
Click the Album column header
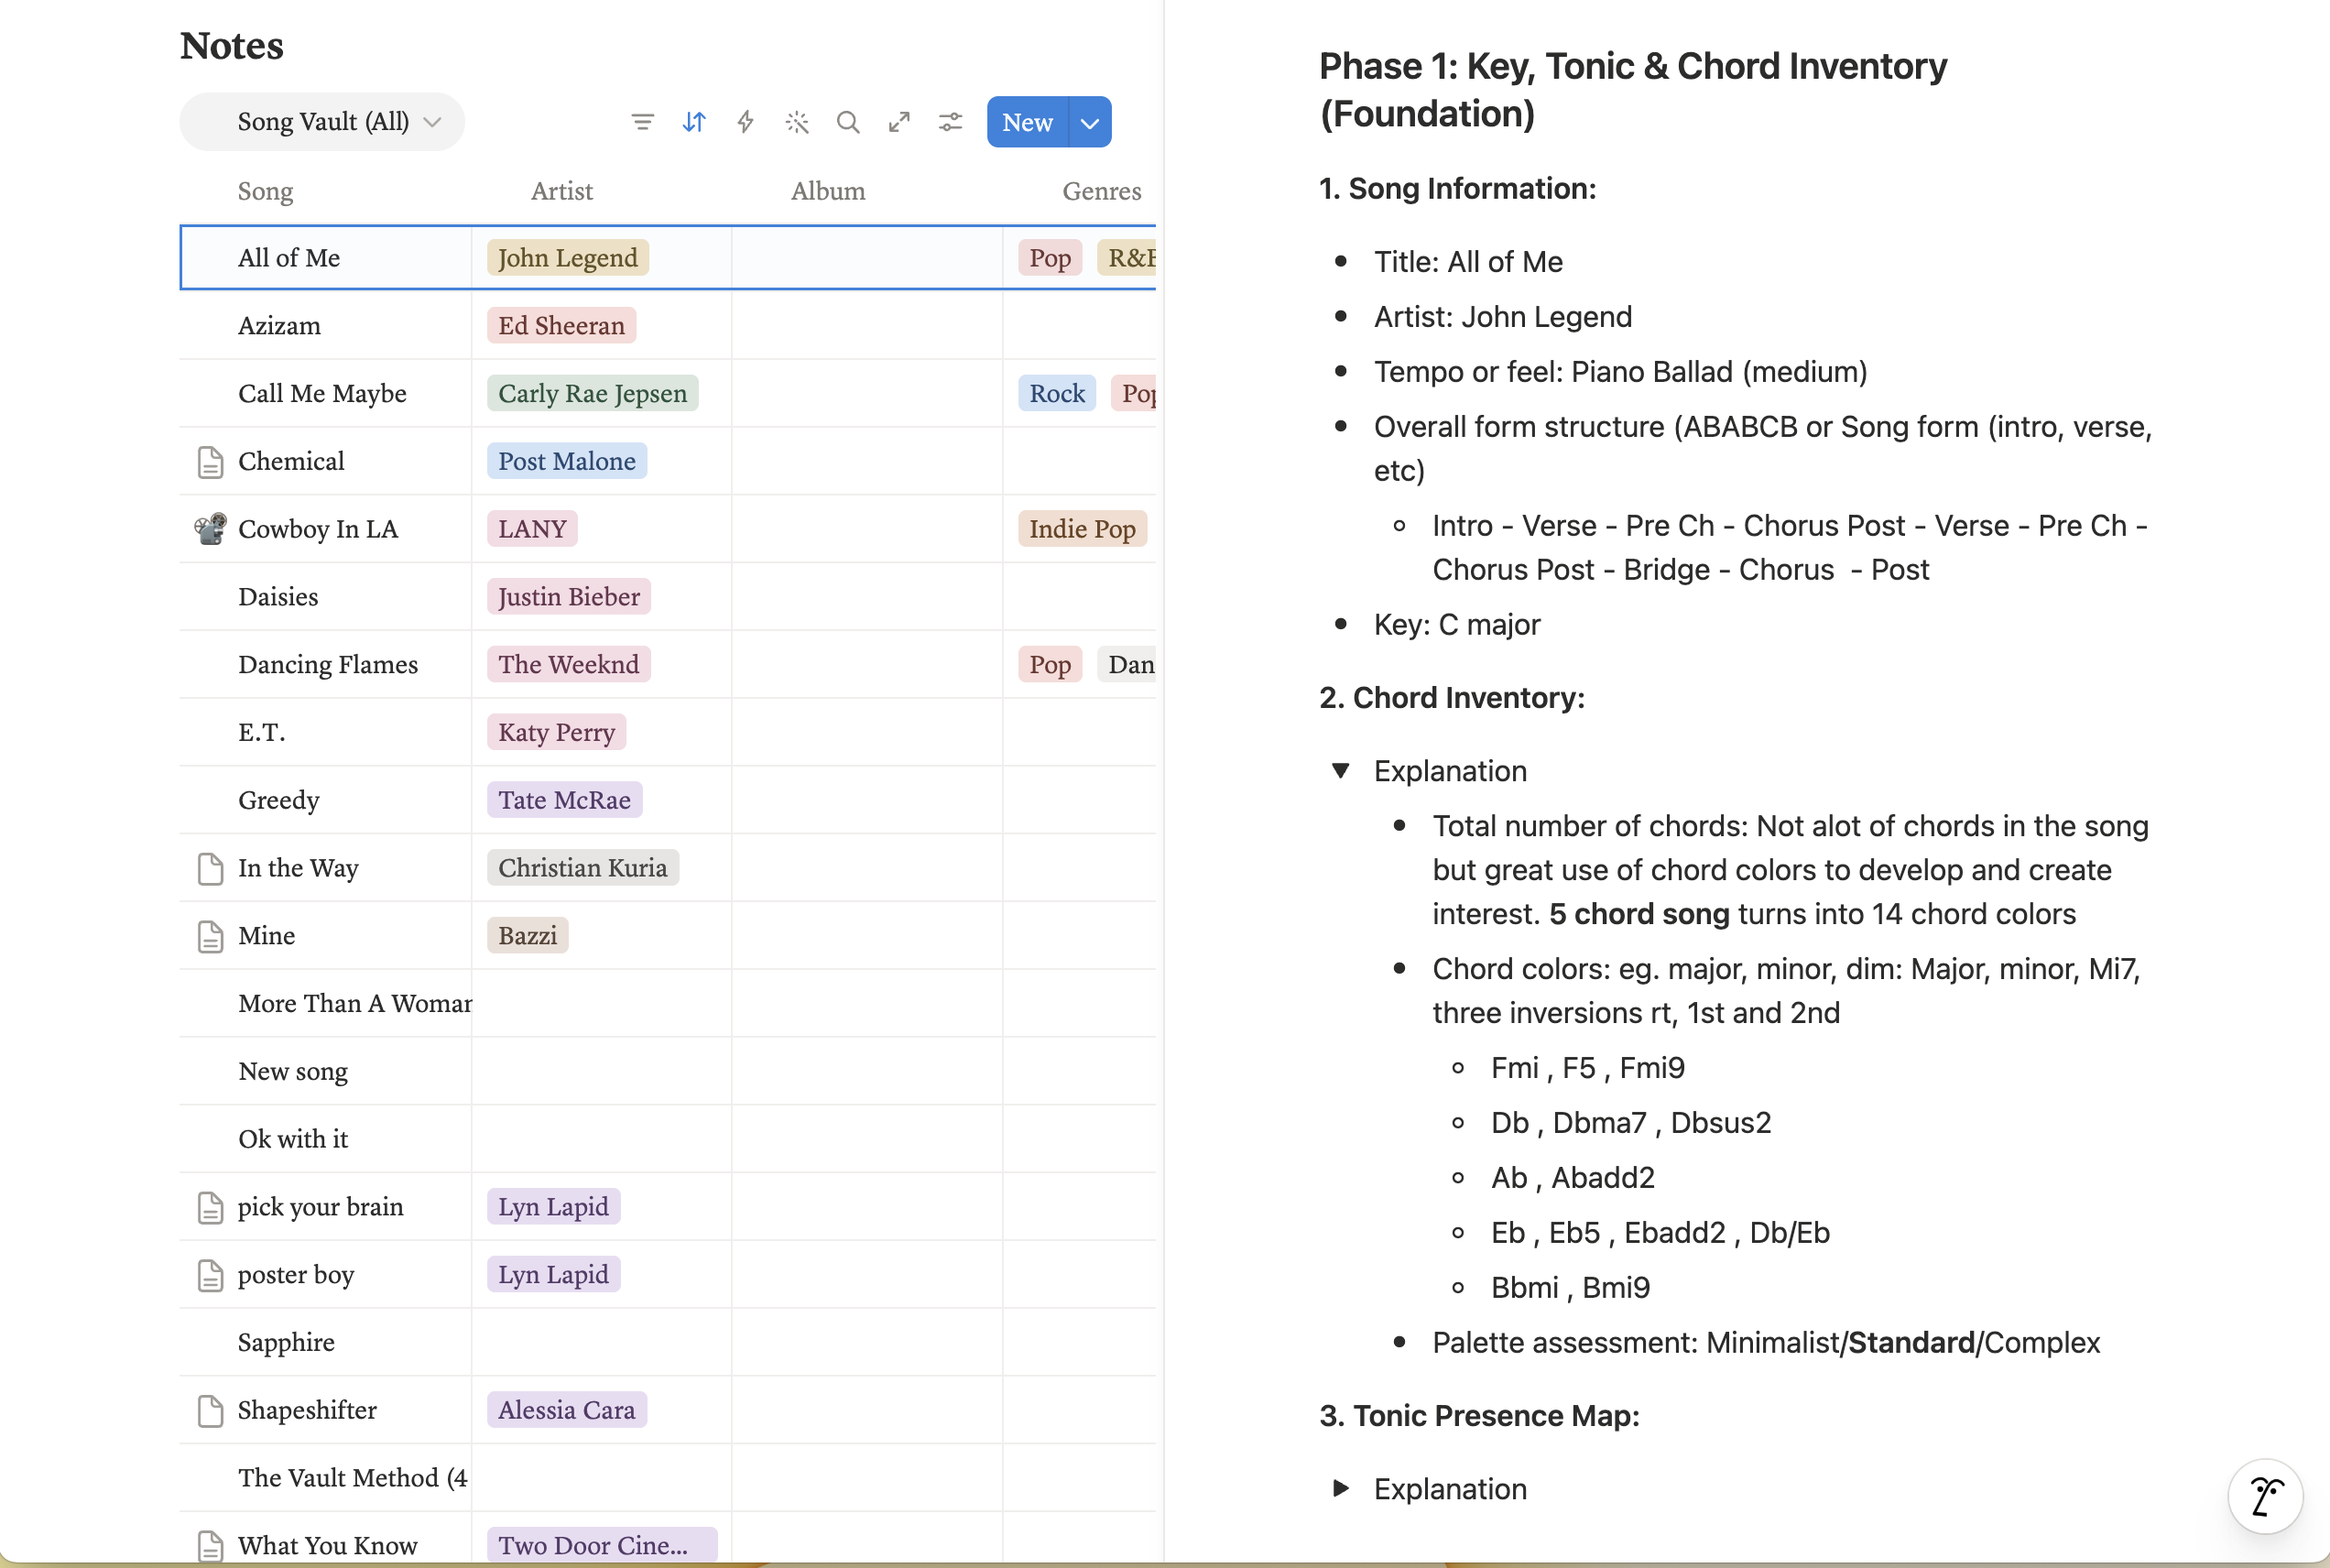(x=828, y=191)
